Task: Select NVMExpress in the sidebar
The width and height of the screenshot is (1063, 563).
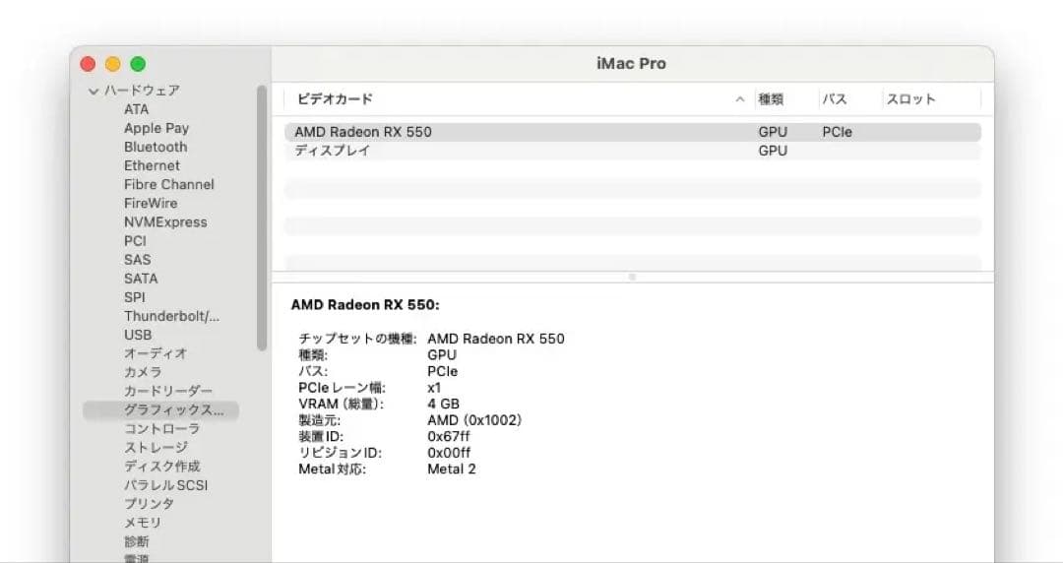Action: click(x=165, y=221)
